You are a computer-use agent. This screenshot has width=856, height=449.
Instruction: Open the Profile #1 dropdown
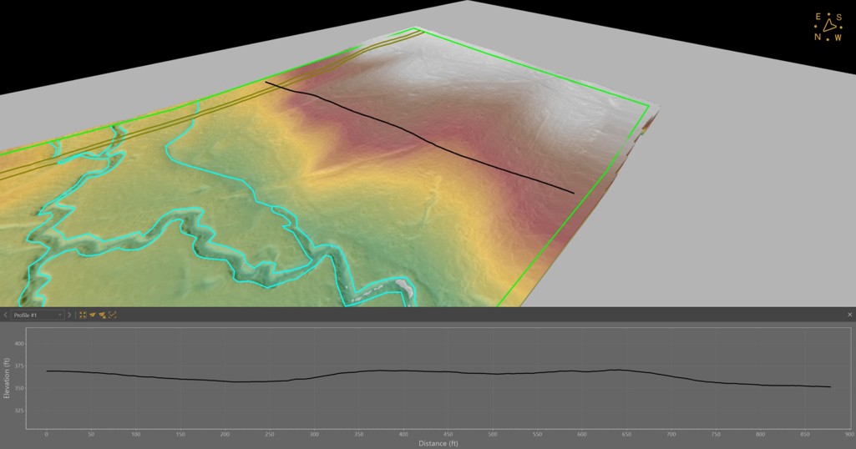tap(38, 315)
